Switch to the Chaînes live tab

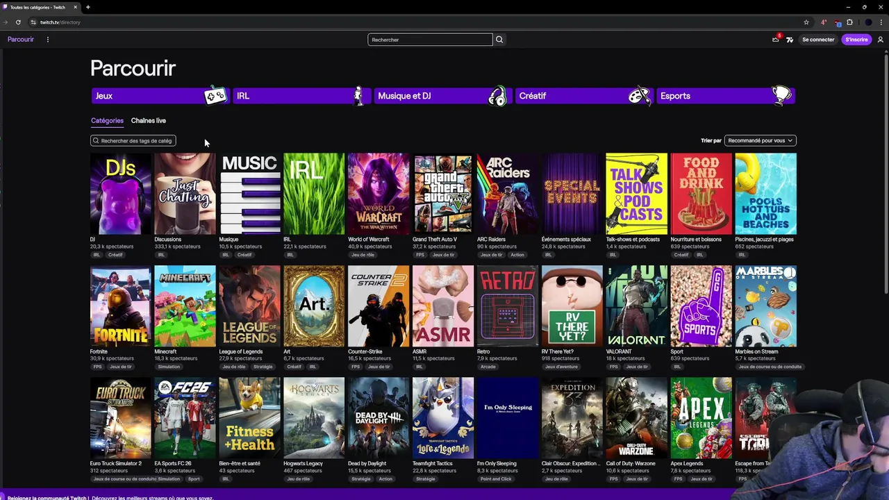click(x=149, y=121)
